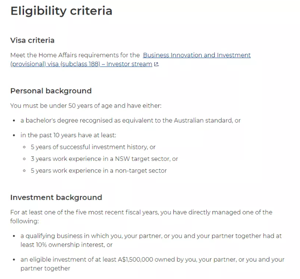
Task: Click the bachelor's degree bullet item
Action: 130,120
